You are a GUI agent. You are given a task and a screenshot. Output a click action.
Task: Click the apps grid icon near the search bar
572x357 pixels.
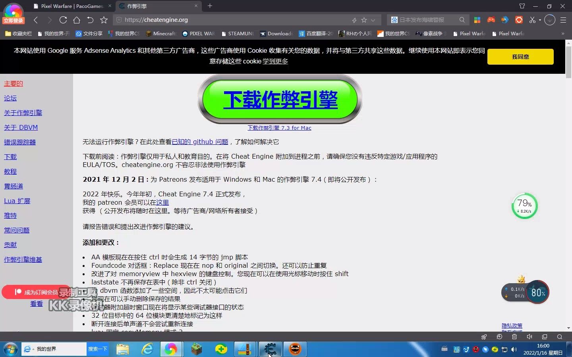(477, 20)
